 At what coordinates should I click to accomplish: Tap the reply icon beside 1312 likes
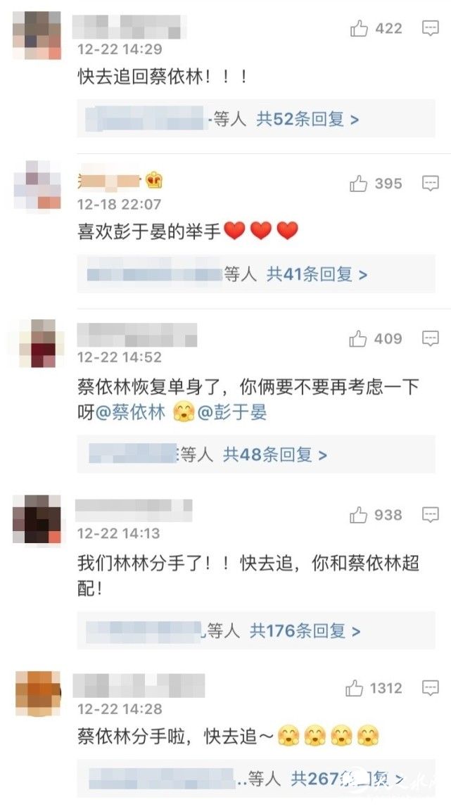pyautogui.click(x=431, y=688)
